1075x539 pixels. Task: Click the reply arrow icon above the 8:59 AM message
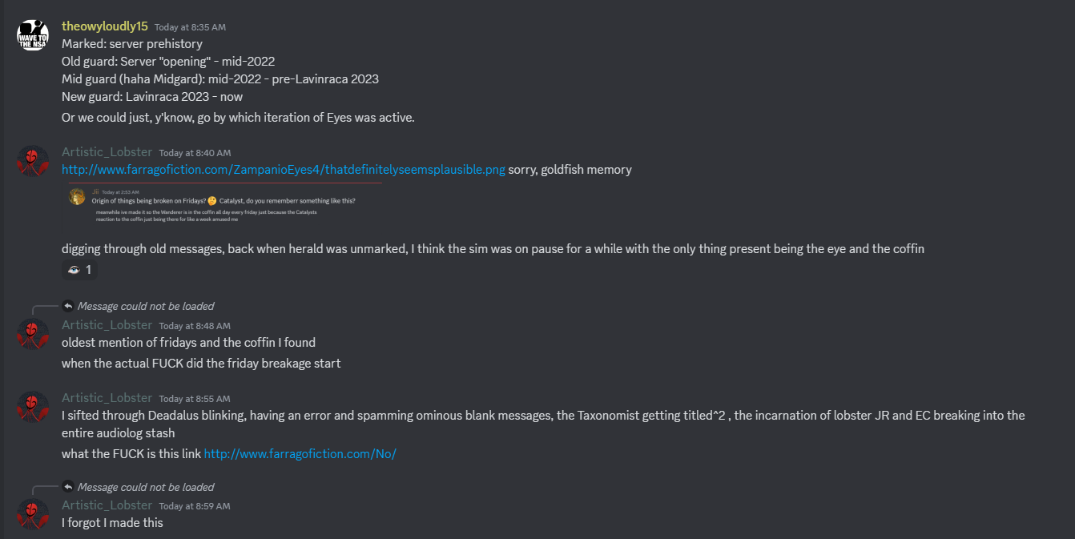click(69, 487)
